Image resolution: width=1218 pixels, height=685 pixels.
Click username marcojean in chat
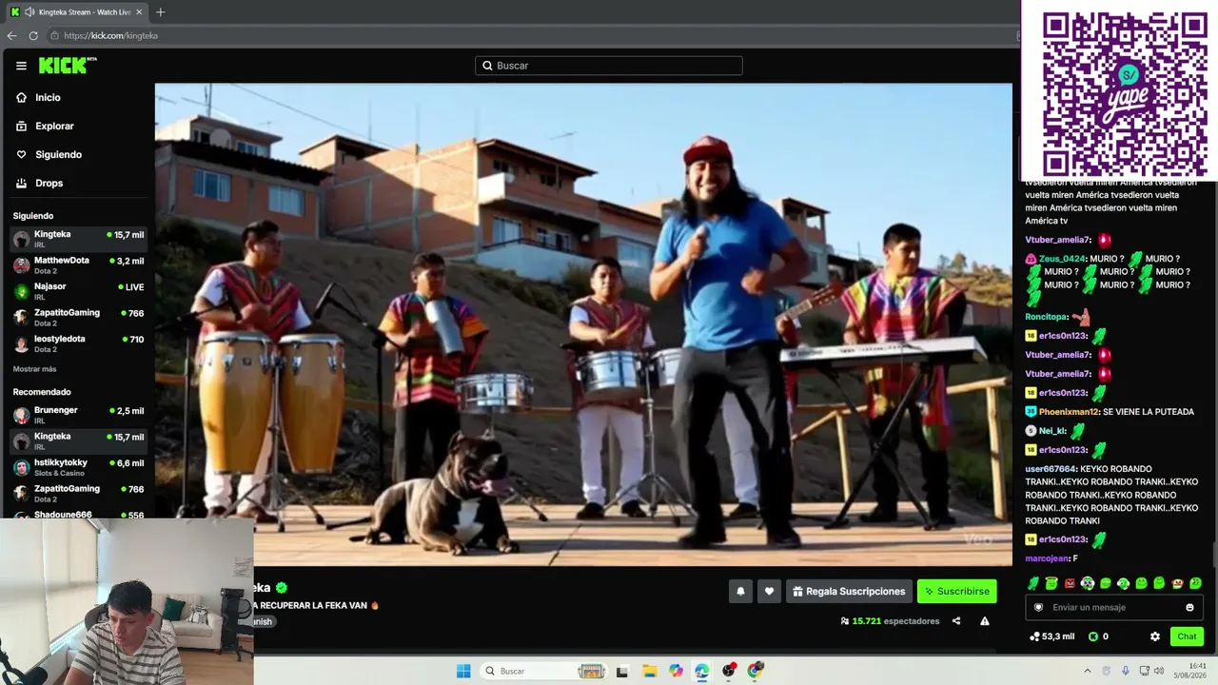click(1047, 558)
